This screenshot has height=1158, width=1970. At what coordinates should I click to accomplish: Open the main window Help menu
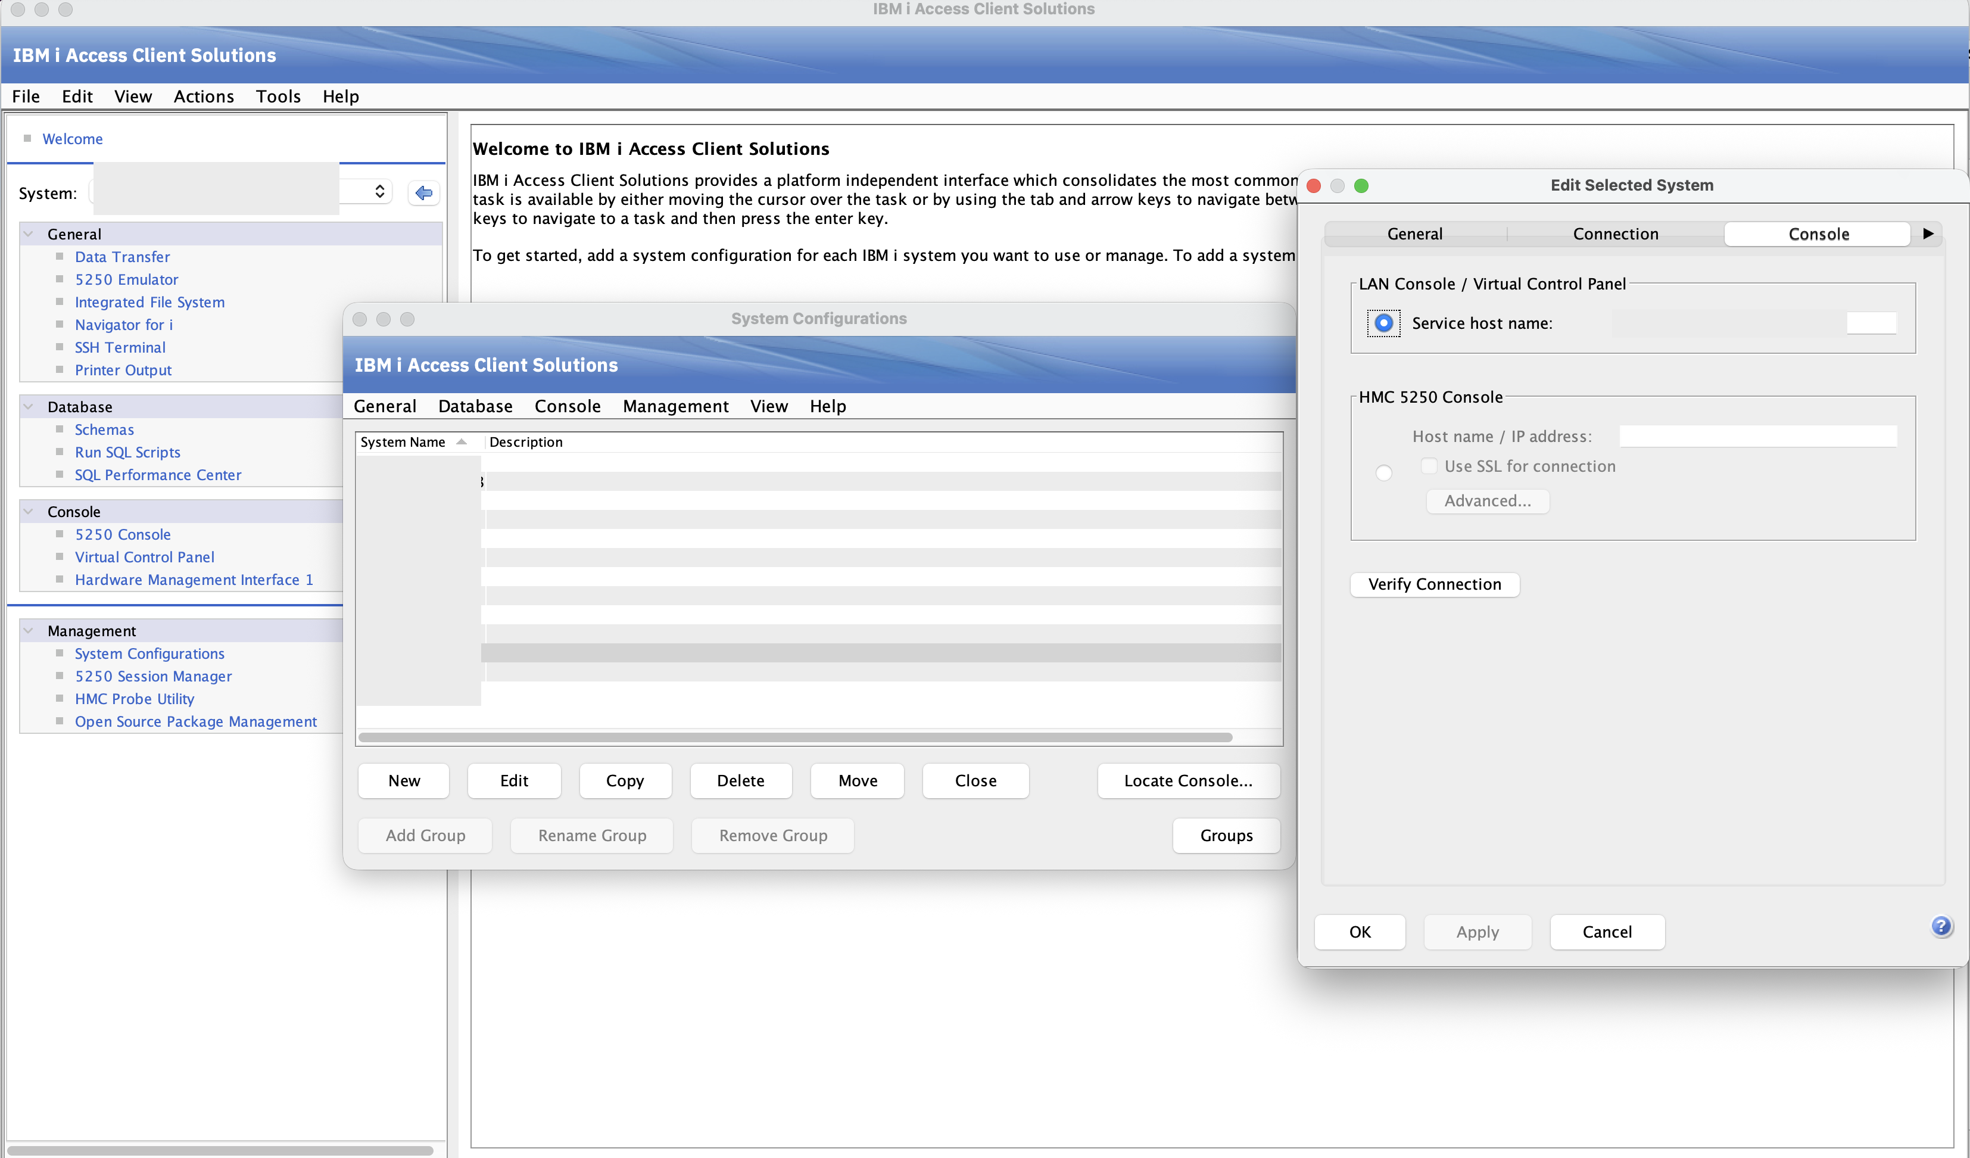(341, 96)
